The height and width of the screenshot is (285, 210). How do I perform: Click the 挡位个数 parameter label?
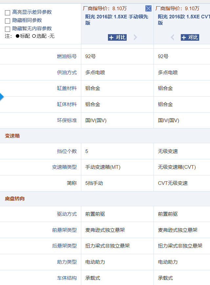tap(67, 151)
